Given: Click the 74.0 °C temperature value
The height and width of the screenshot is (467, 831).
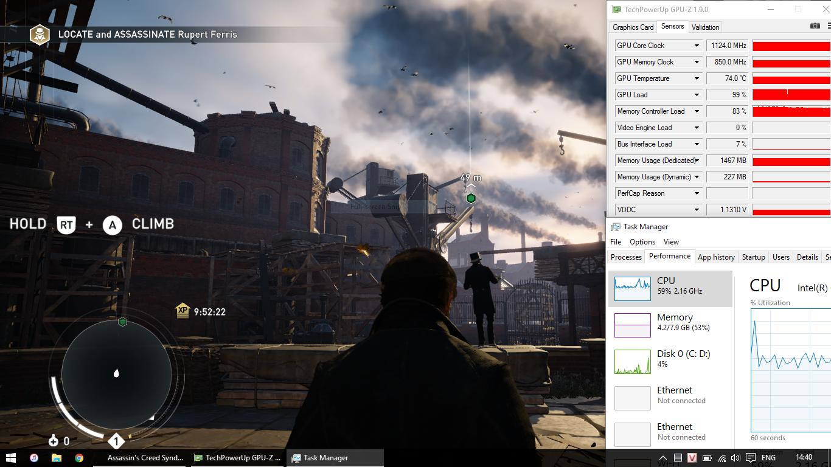Looking at the screenshot, I should pyautogui.click(x=727, y=78).
